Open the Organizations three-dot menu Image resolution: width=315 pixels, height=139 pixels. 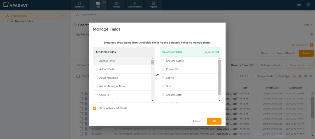pos(66,16)
